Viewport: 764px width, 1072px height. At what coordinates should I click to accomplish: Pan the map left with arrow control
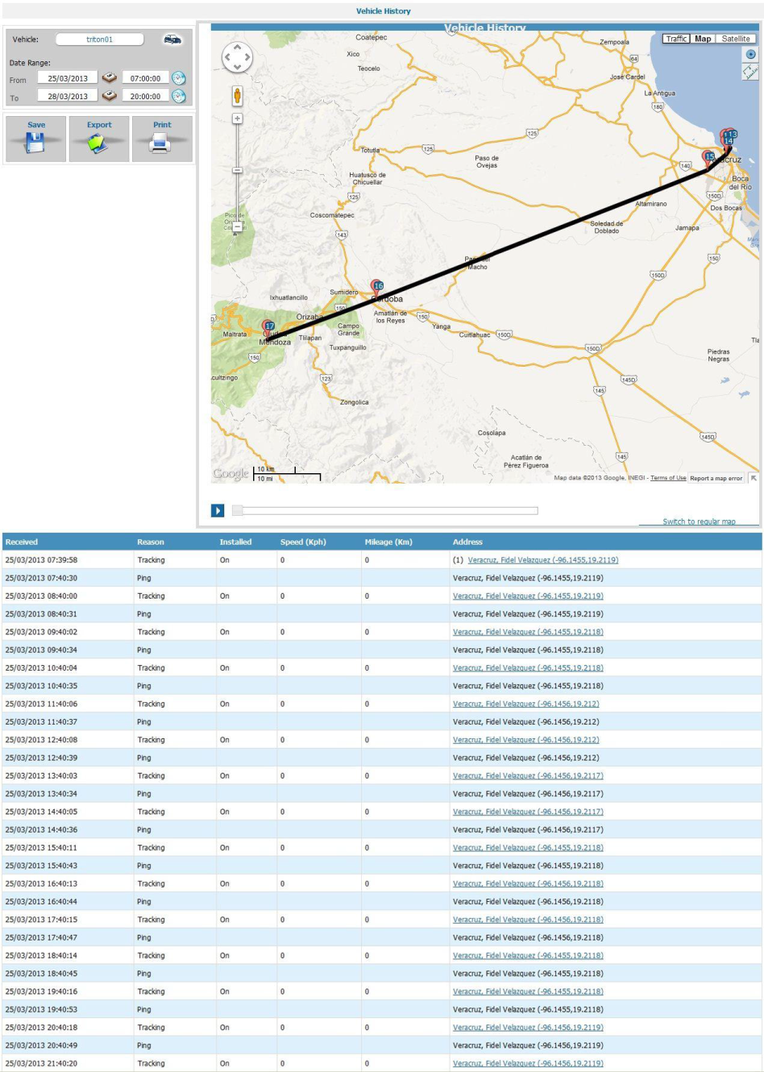pos(227,57)
